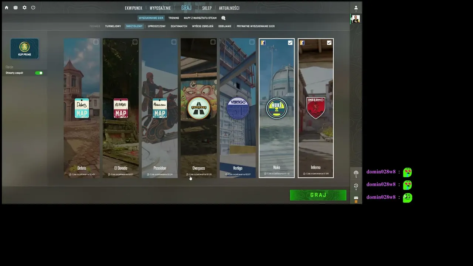The width and height of the screenshot is (473, 266).
Task: Open the settings gear
Action: coord(24,7)
